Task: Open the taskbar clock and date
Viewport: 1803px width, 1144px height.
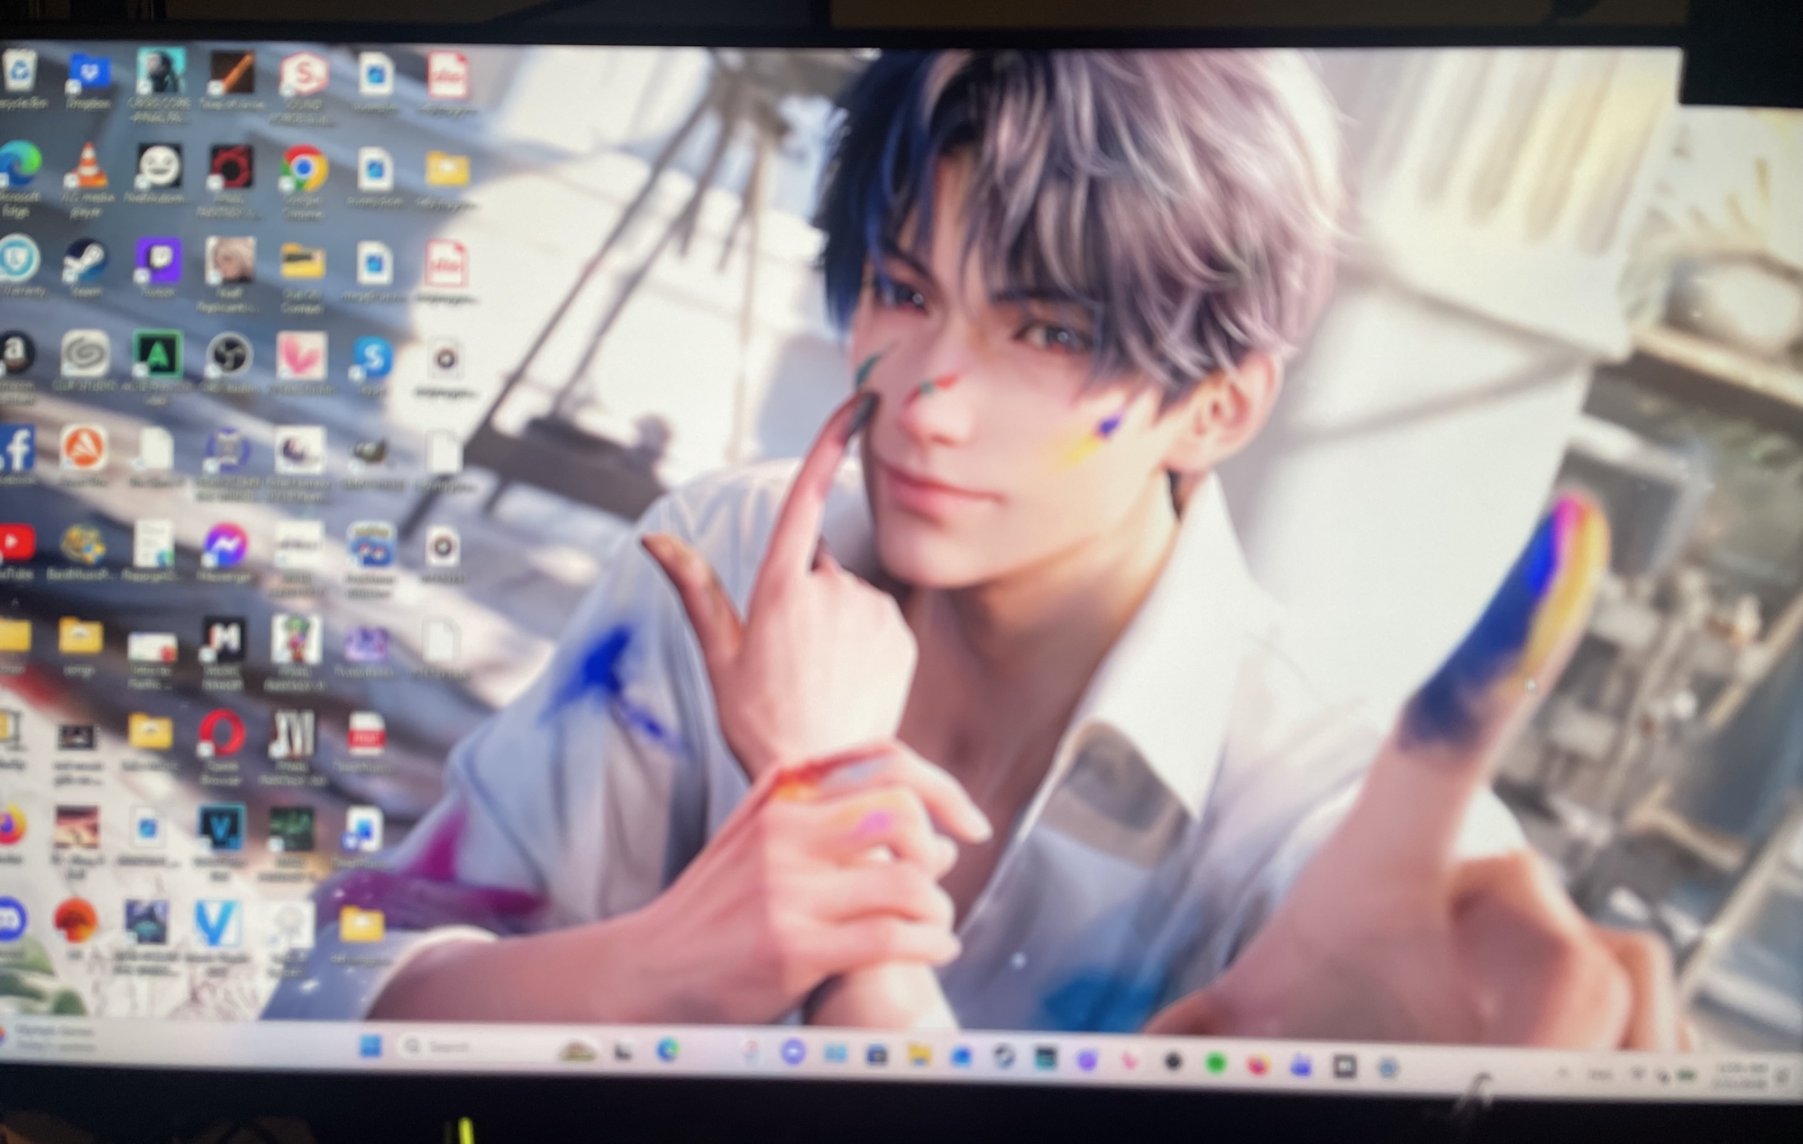Action: coord(1742,1075)
